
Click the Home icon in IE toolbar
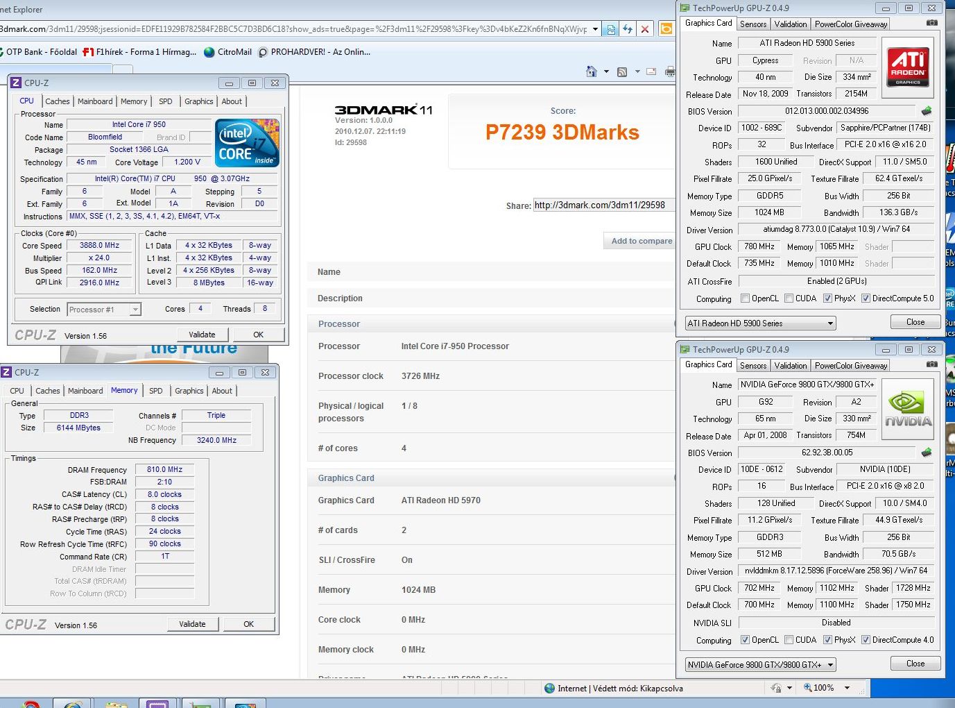click(x=592, y=71)
